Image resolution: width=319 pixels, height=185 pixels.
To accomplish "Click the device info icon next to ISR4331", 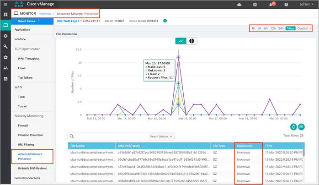I will [x=165, y=21].
